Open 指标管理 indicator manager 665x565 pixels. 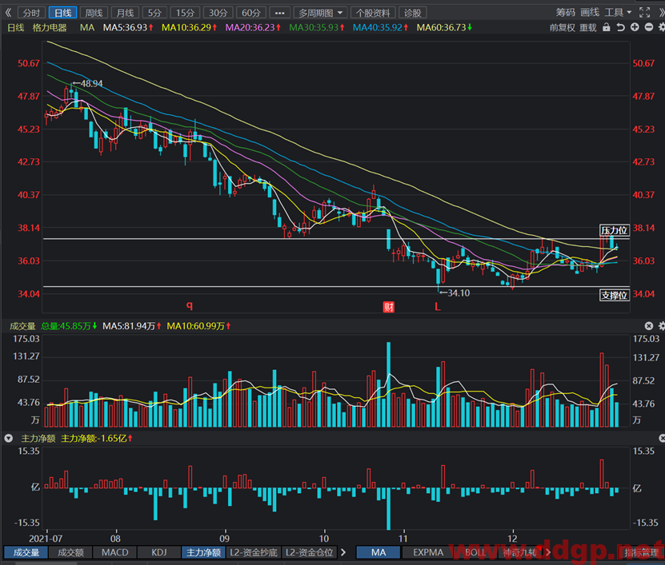tap(641, 552)
